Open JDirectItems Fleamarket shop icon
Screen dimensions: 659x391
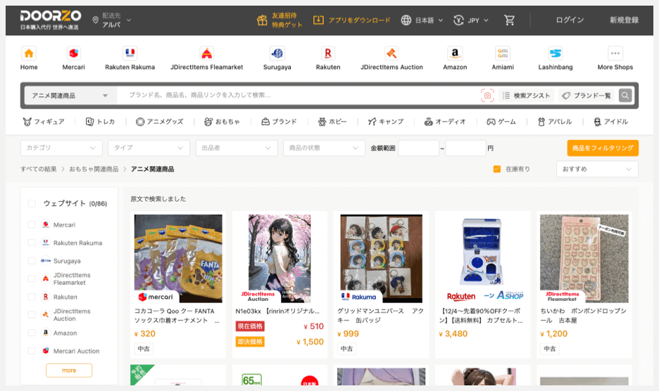[206, 53]
